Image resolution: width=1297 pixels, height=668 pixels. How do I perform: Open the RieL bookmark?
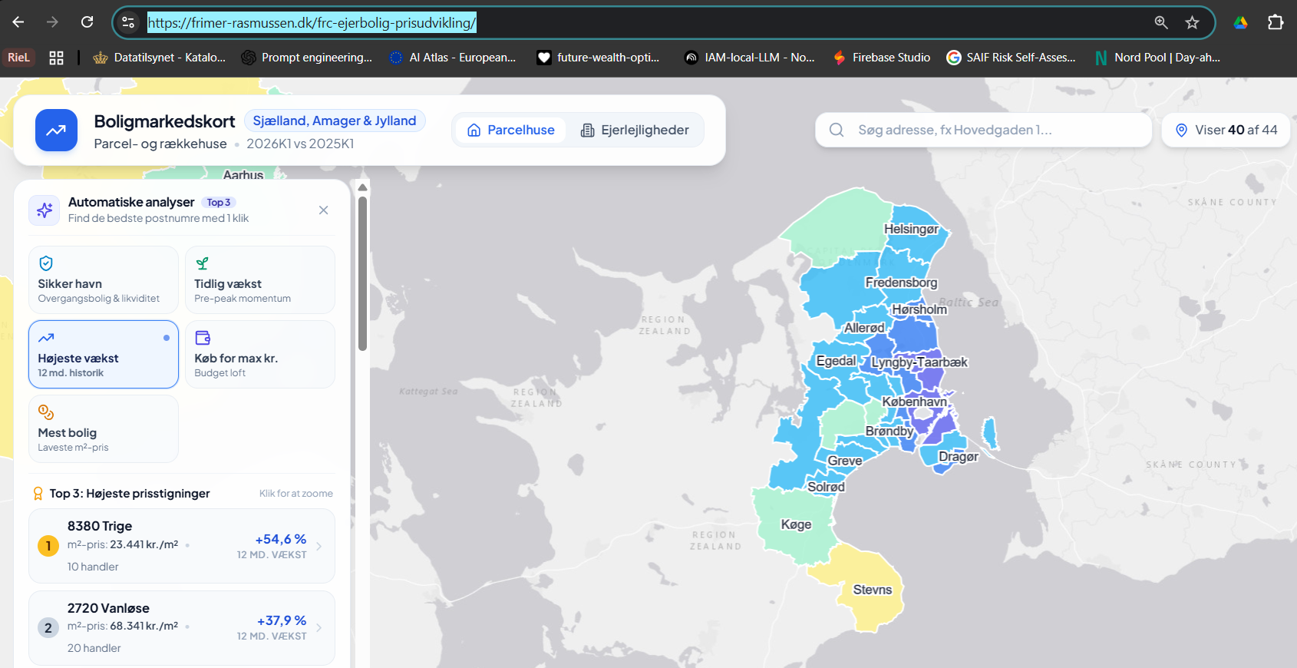pos(18,58)
